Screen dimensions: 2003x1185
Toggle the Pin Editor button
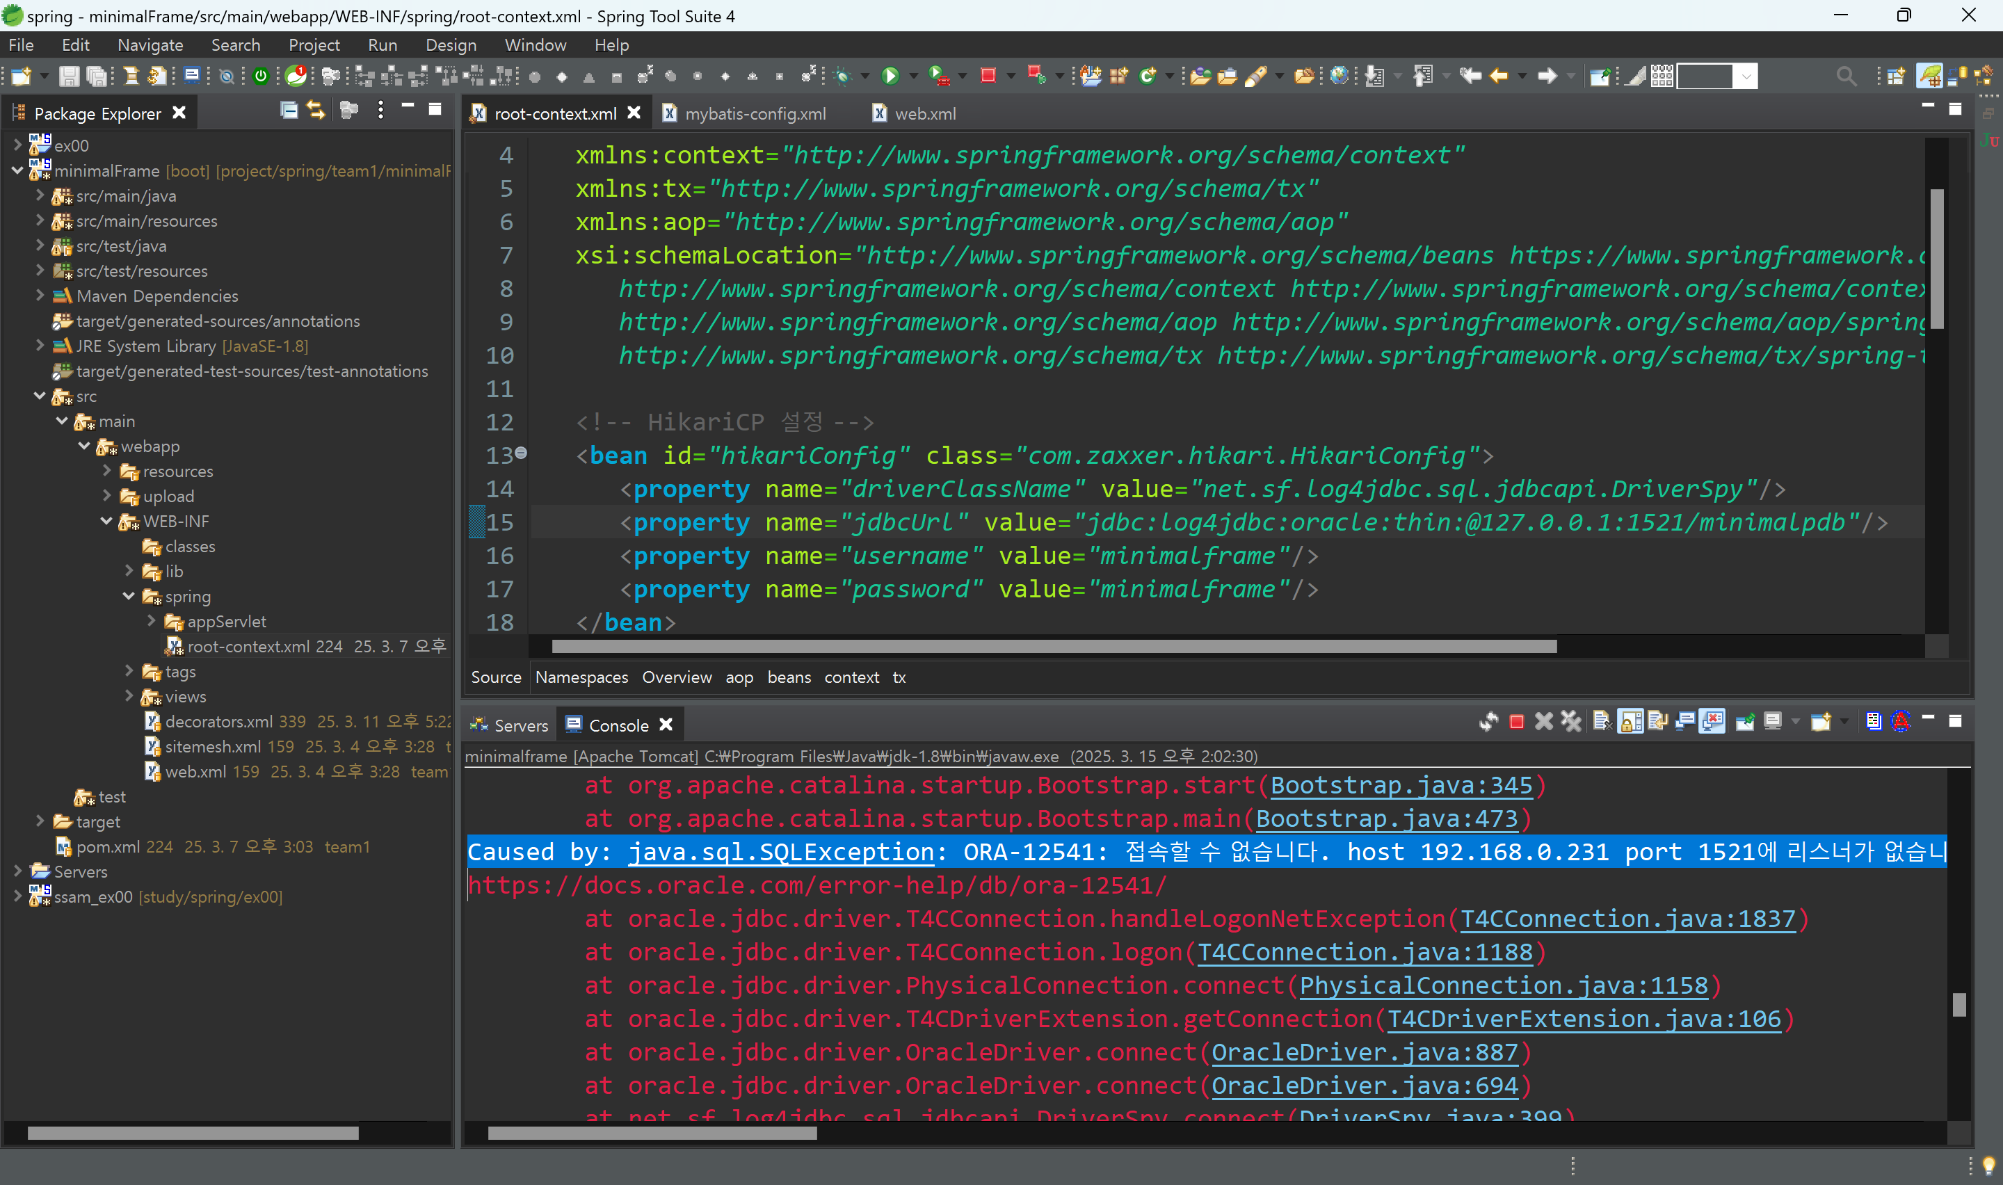pos(1600,76)
